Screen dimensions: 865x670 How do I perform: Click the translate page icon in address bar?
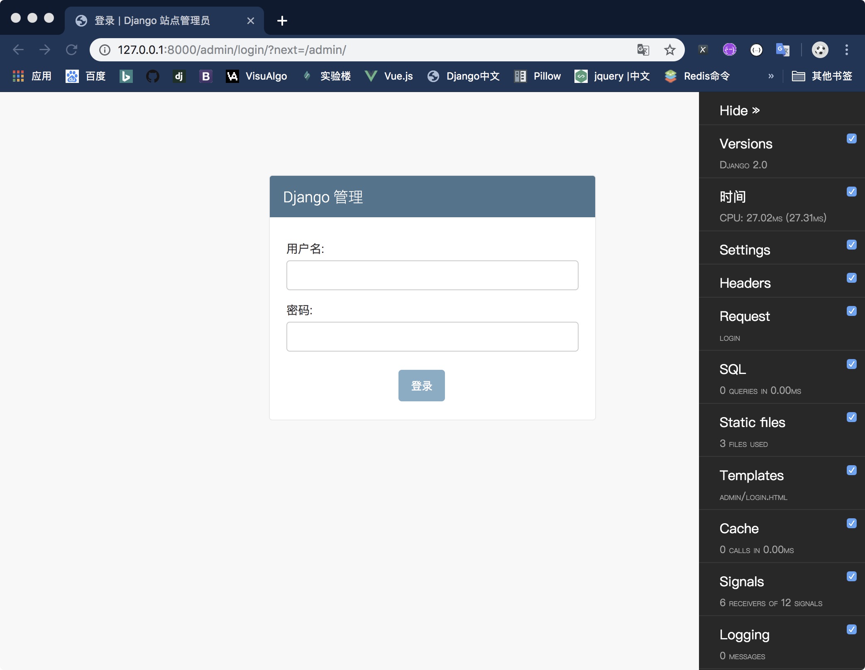643,50
